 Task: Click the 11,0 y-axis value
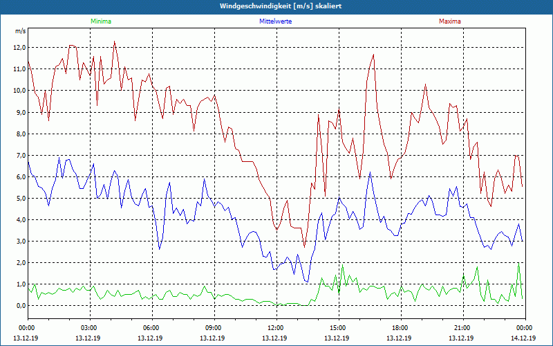[20, 69]
